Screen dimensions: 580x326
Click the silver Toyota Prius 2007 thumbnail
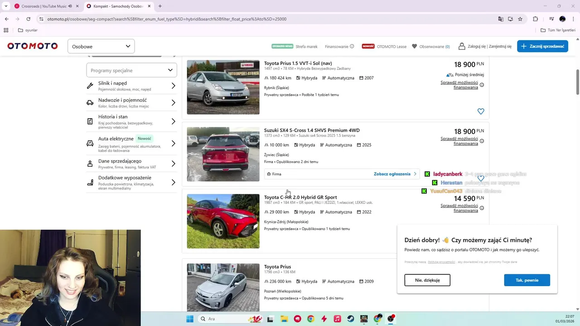tap(223, 87)
